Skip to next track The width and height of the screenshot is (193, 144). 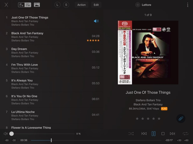tap(172, 133)
